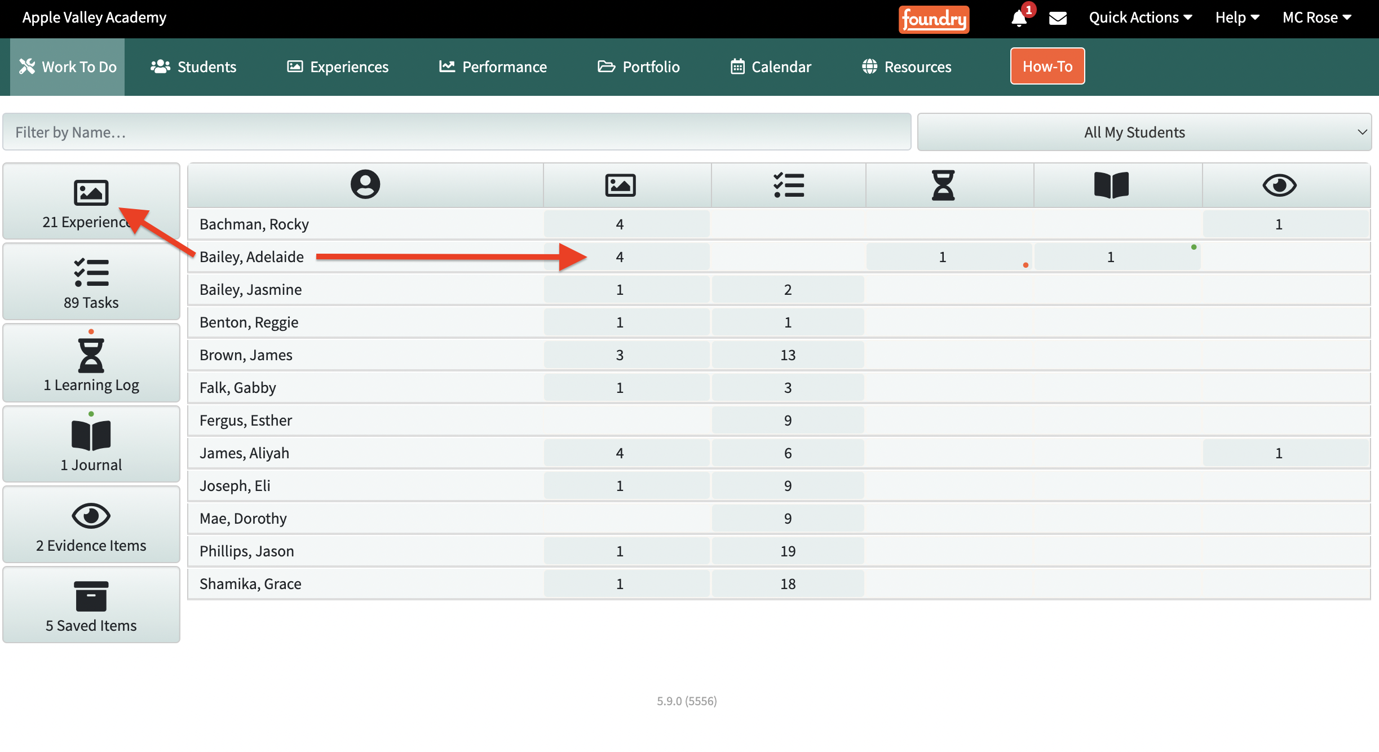Screen dimensions: 1379x752
Task: Open Fergus, Esther's 9 tasks cell
Action: click(788, 421)
